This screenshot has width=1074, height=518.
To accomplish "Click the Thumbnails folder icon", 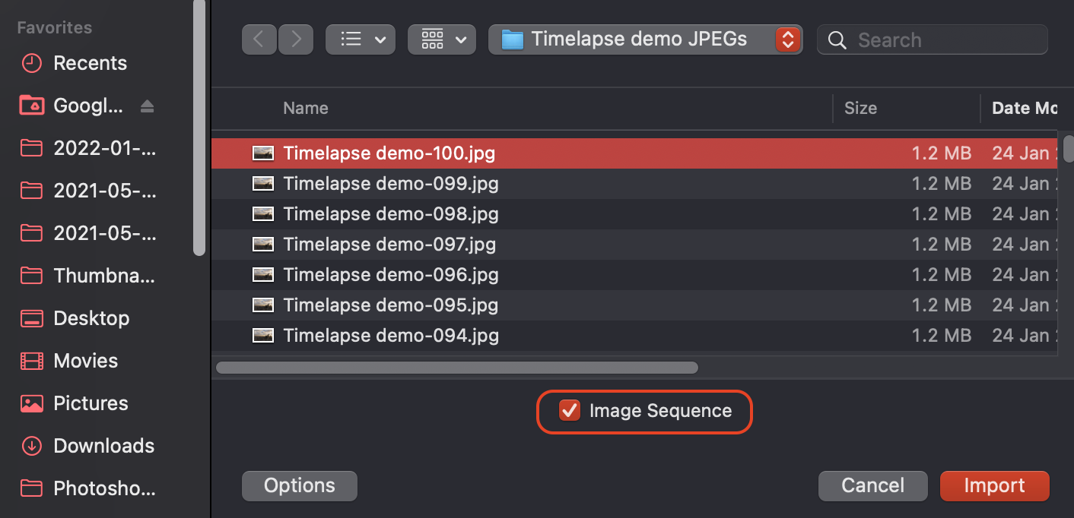I will (31, 275).
